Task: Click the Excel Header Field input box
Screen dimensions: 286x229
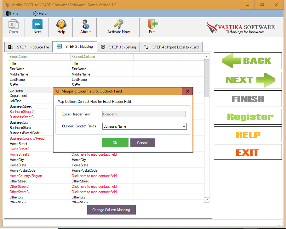Action: [x=144, y=114]
